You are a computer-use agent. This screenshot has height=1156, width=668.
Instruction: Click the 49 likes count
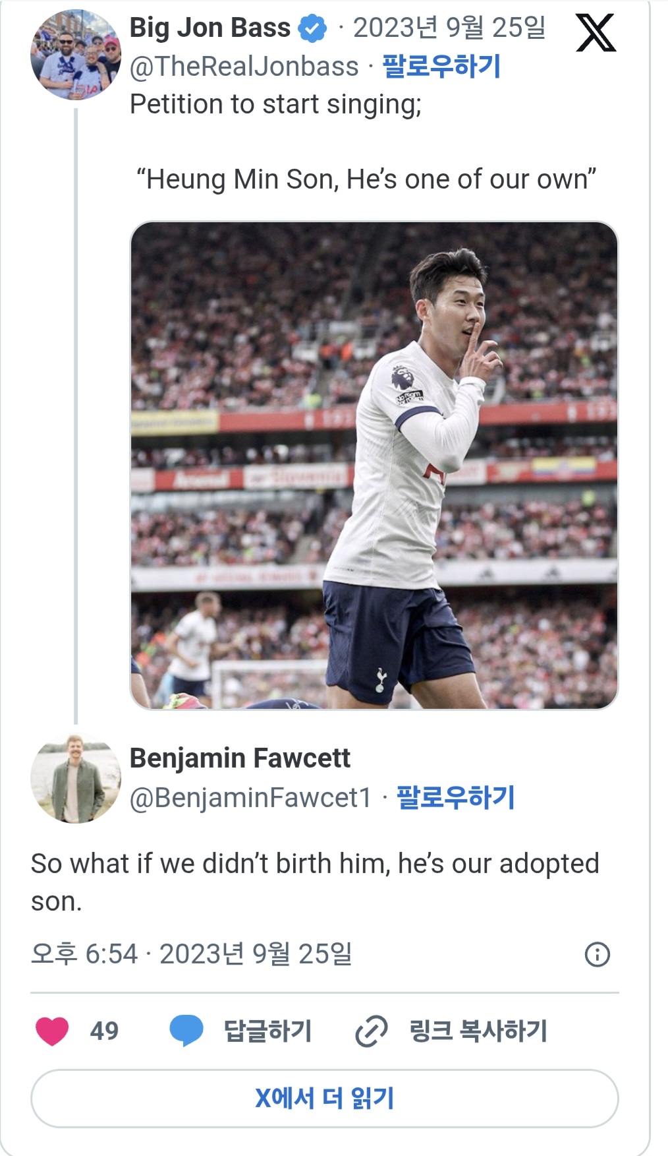pos(104,1031)
